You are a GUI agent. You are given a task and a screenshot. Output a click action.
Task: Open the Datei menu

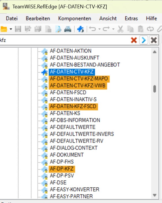[12, 18]
